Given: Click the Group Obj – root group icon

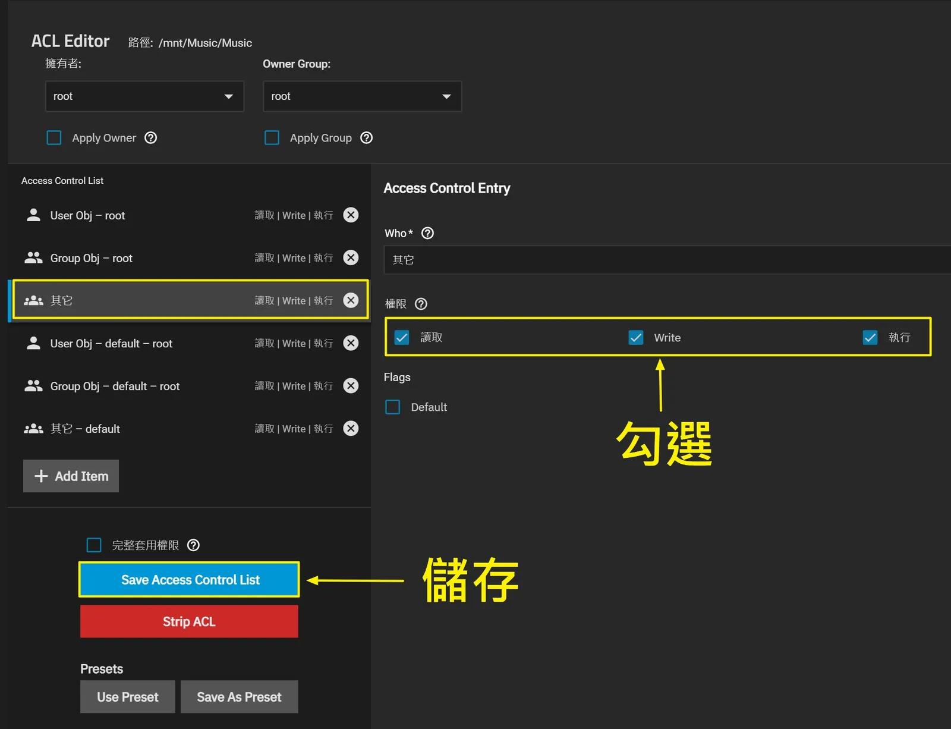Looking at the screenshot, I should (33, 257).
